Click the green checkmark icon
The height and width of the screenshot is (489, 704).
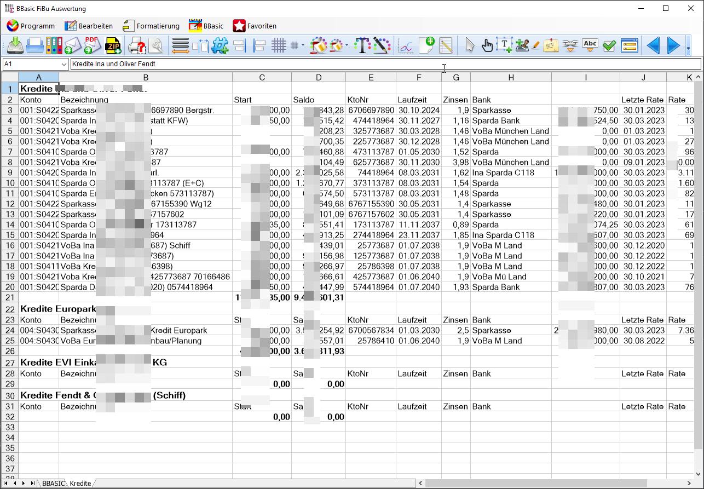click(x=609, y=47)
